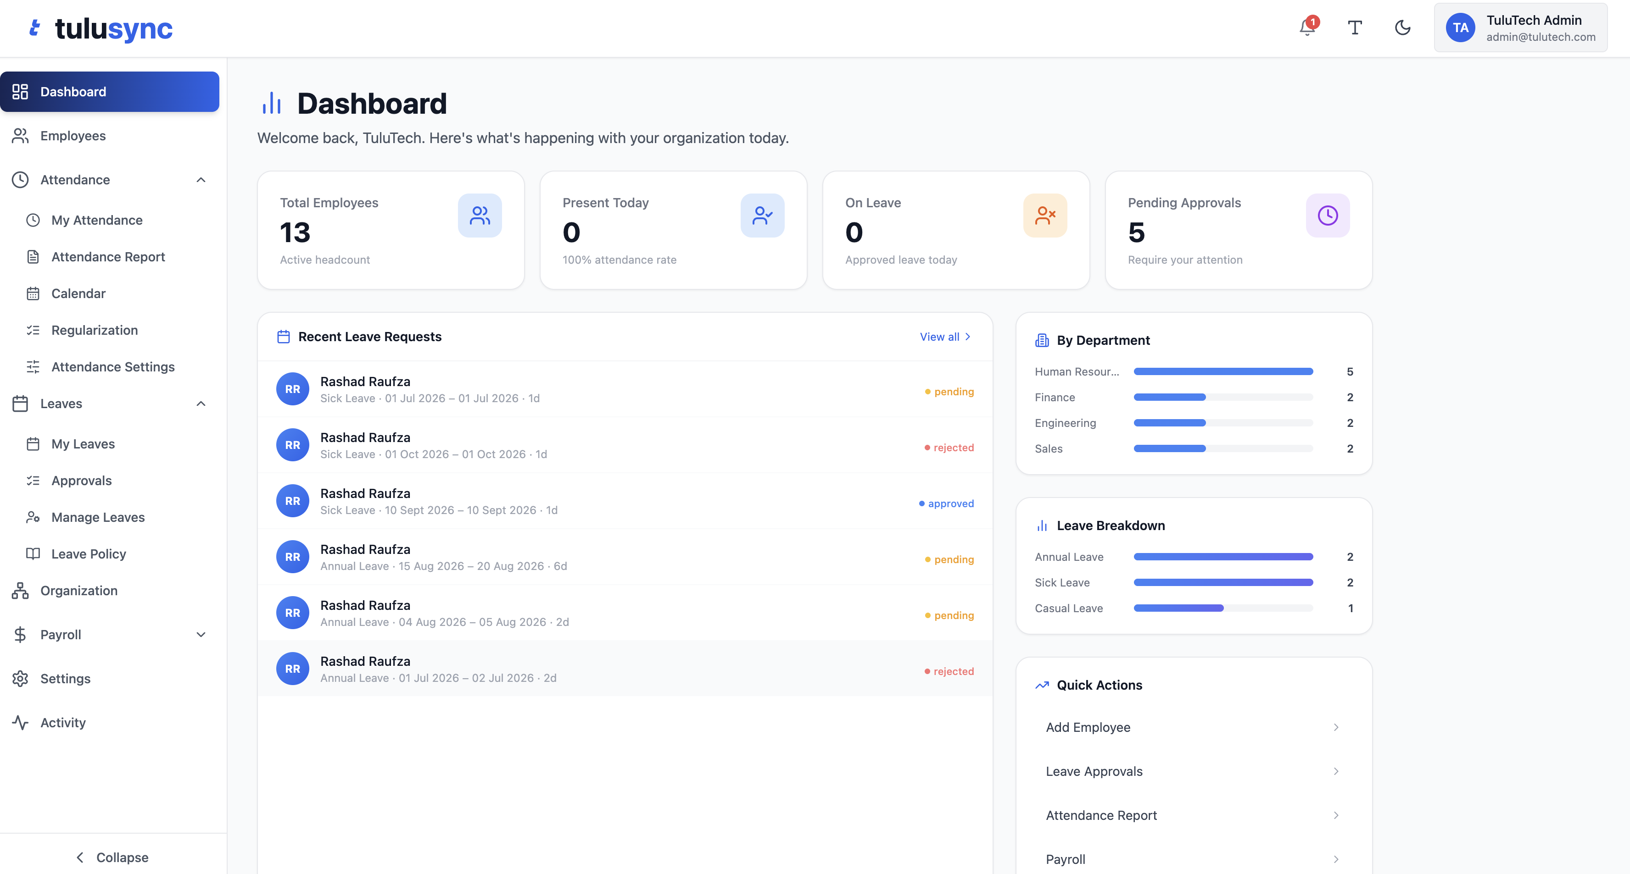
Task: Click the On Leave user-x icon
Action: [1045, 216]
